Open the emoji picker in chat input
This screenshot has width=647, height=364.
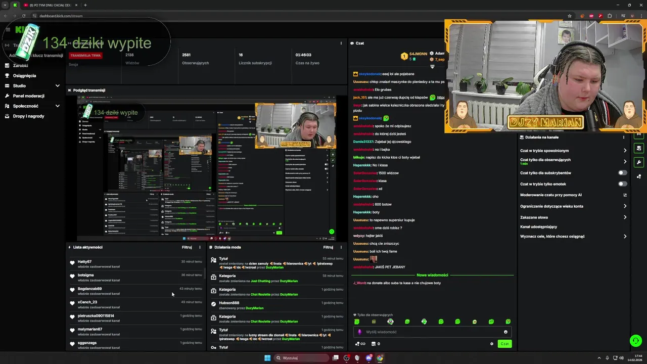pos(505,332)
